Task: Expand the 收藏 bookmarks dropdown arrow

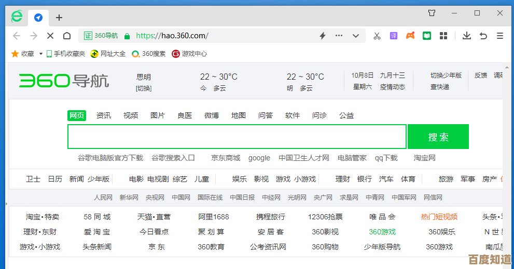Action: [41, 54]
